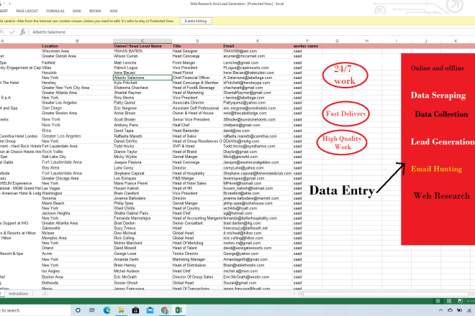The height and width of the screenshot is (316, 475).
Task: Select cell containing Amanda Gerth
Action: point(142,259)
